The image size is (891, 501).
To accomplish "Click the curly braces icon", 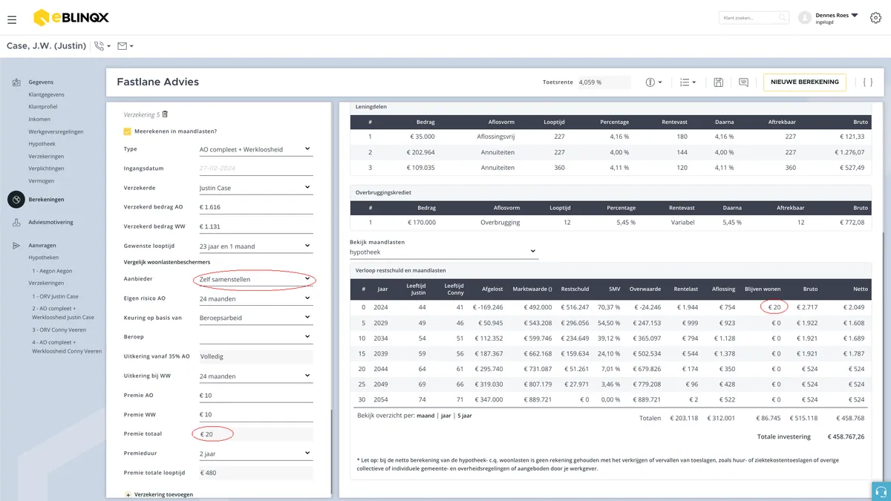I will 867,82.
